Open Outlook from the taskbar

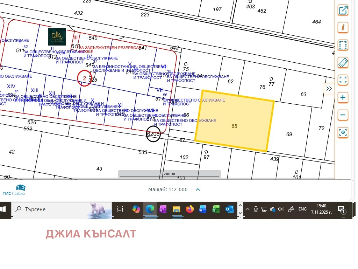click(x=229, y=209)
